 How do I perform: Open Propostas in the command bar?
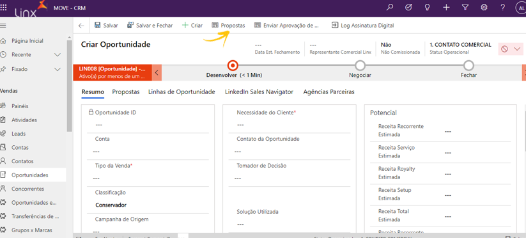click(228, 25)
